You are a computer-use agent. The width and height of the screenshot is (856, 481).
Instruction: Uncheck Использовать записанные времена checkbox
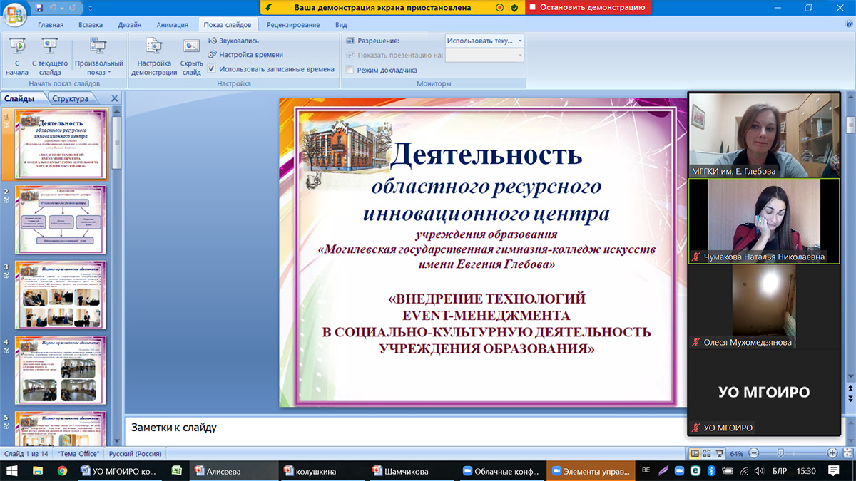(212, 69)
